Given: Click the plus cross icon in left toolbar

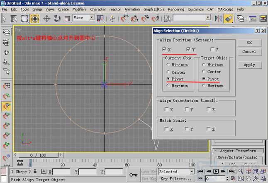Looking at the screenshot, I should pos(6,52).
